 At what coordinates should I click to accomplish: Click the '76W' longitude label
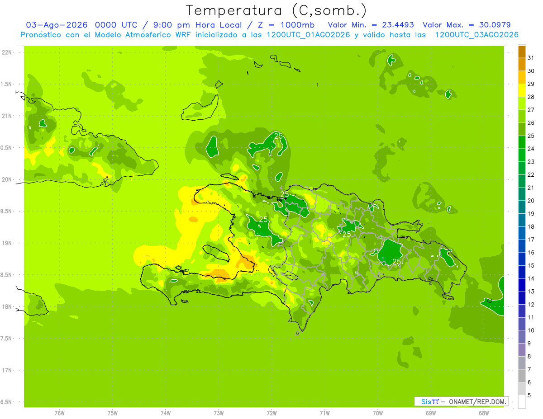pyautogui.click(x=59, y=413)
